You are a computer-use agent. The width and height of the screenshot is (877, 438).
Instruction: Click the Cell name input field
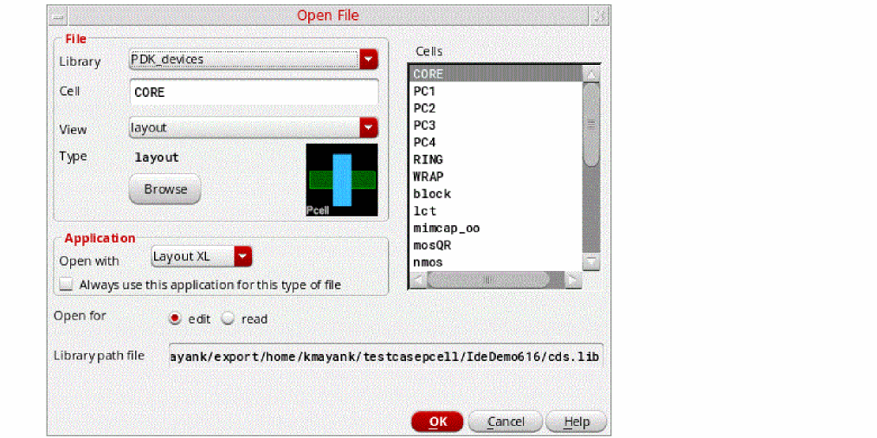pos(254,92)
